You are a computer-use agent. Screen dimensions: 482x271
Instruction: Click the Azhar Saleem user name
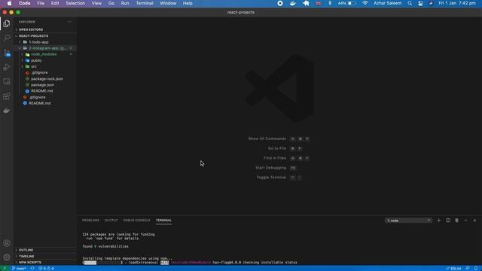[x=388, y=3]
